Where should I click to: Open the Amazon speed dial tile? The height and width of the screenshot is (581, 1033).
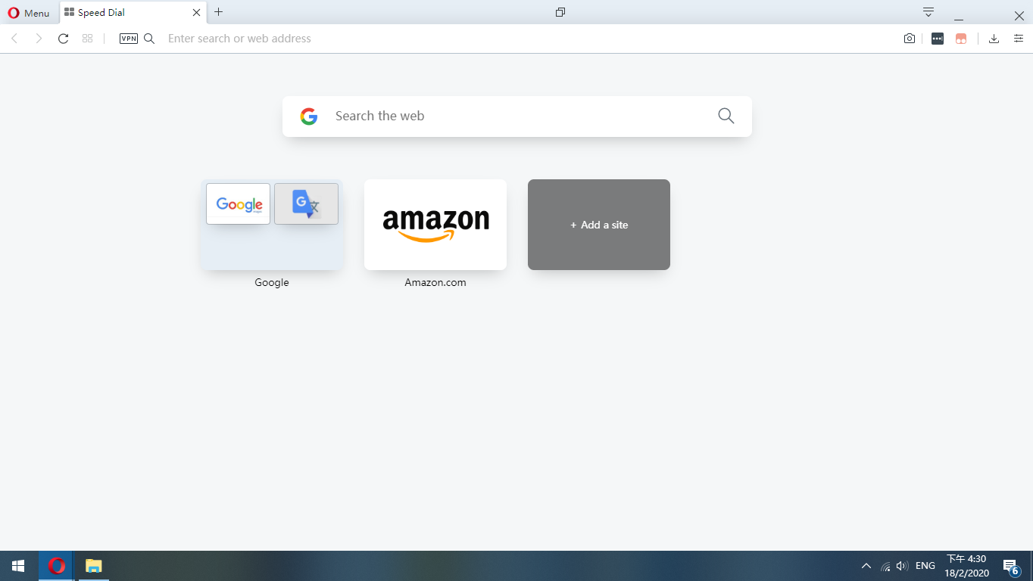click(435, 225)
